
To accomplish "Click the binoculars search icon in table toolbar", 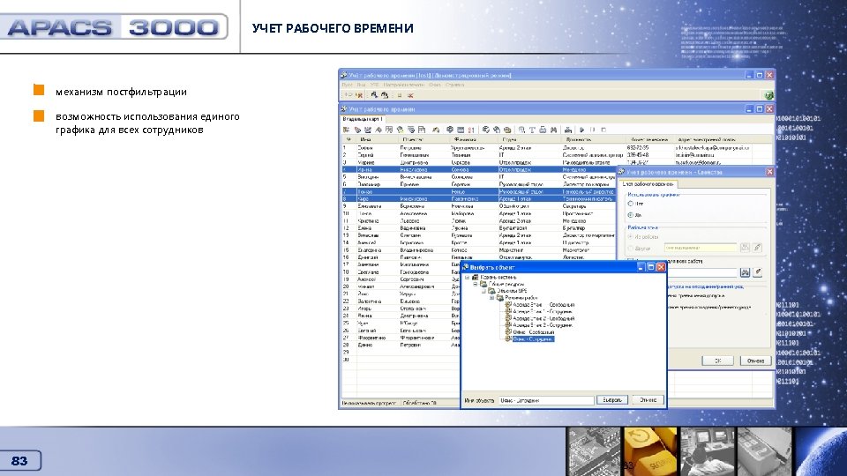I will (x=554, y=130).
